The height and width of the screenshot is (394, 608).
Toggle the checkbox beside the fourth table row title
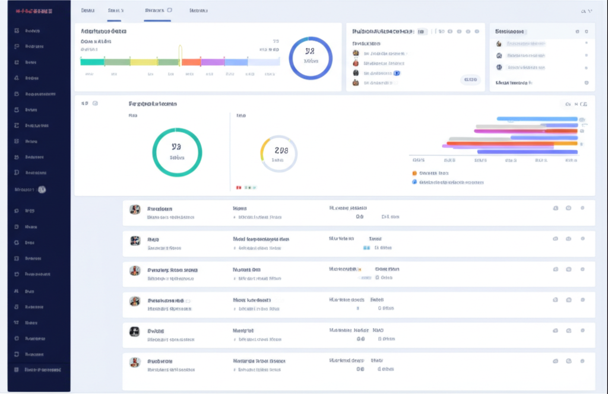pyautogui.click(x=188, y=301)
